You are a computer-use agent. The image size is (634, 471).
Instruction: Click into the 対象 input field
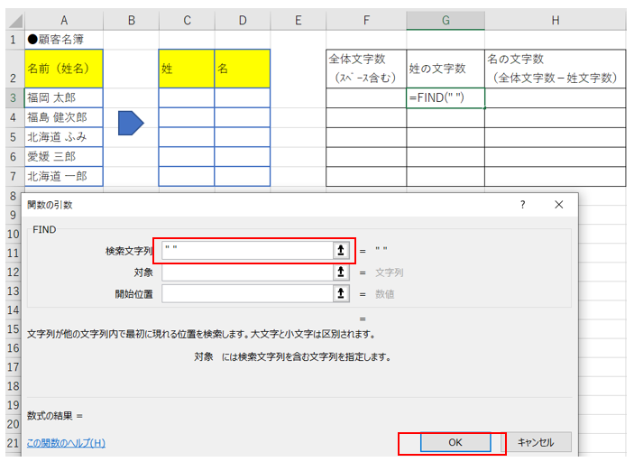247,272
